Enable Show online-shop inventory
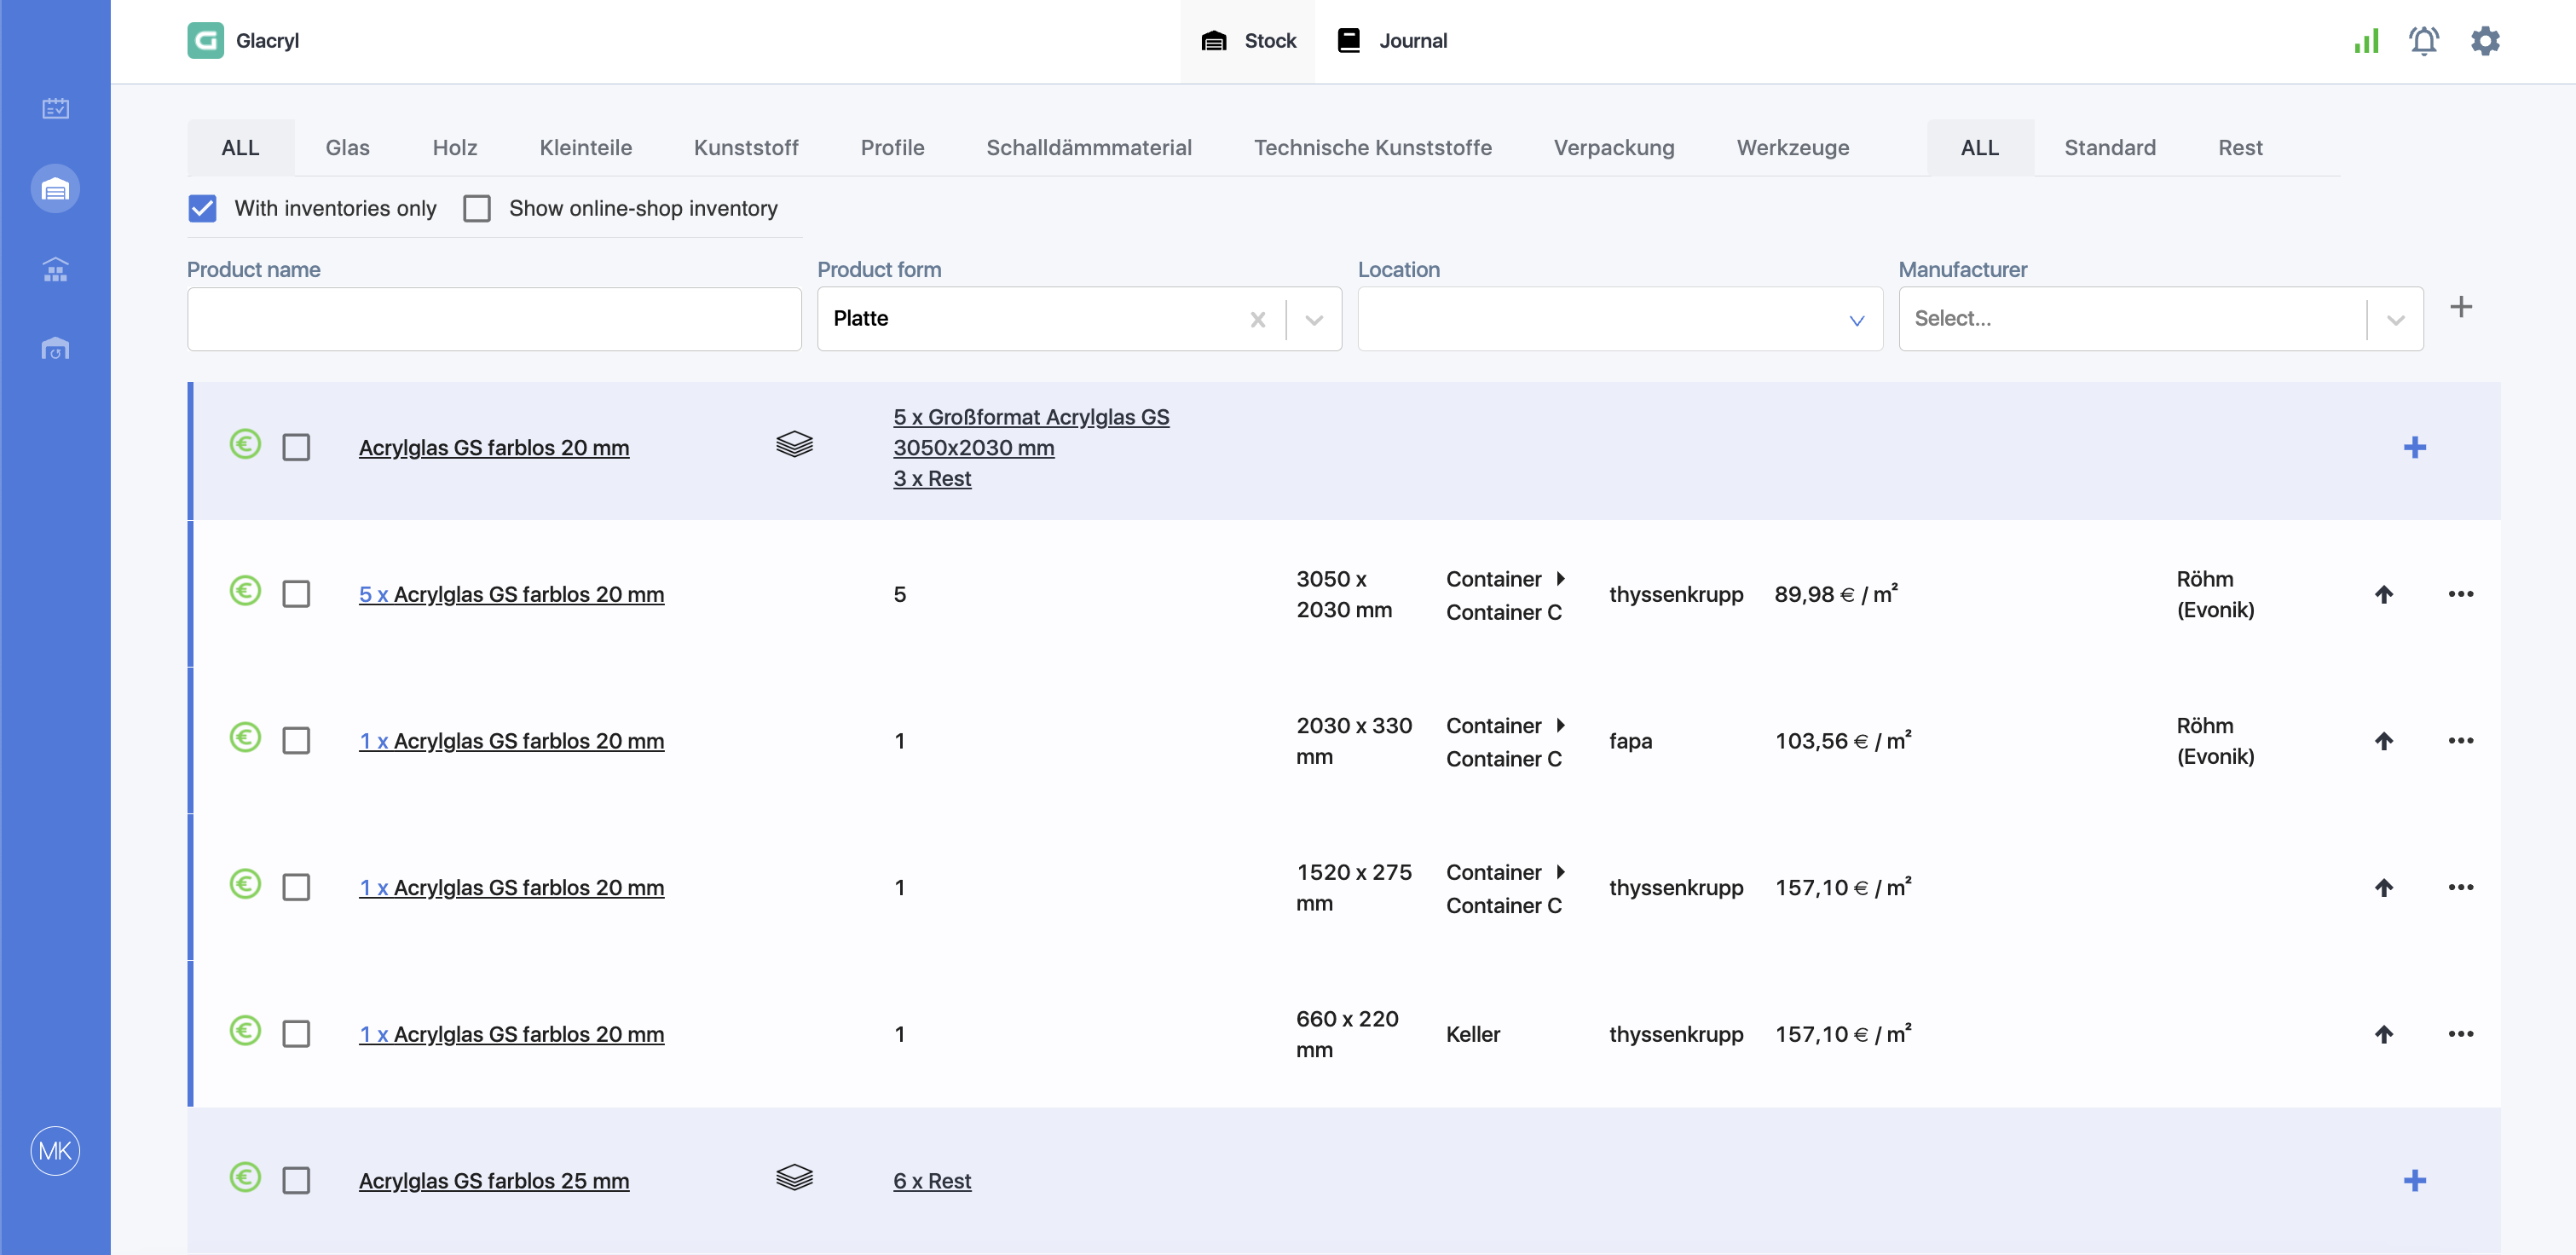 [477, 208]
